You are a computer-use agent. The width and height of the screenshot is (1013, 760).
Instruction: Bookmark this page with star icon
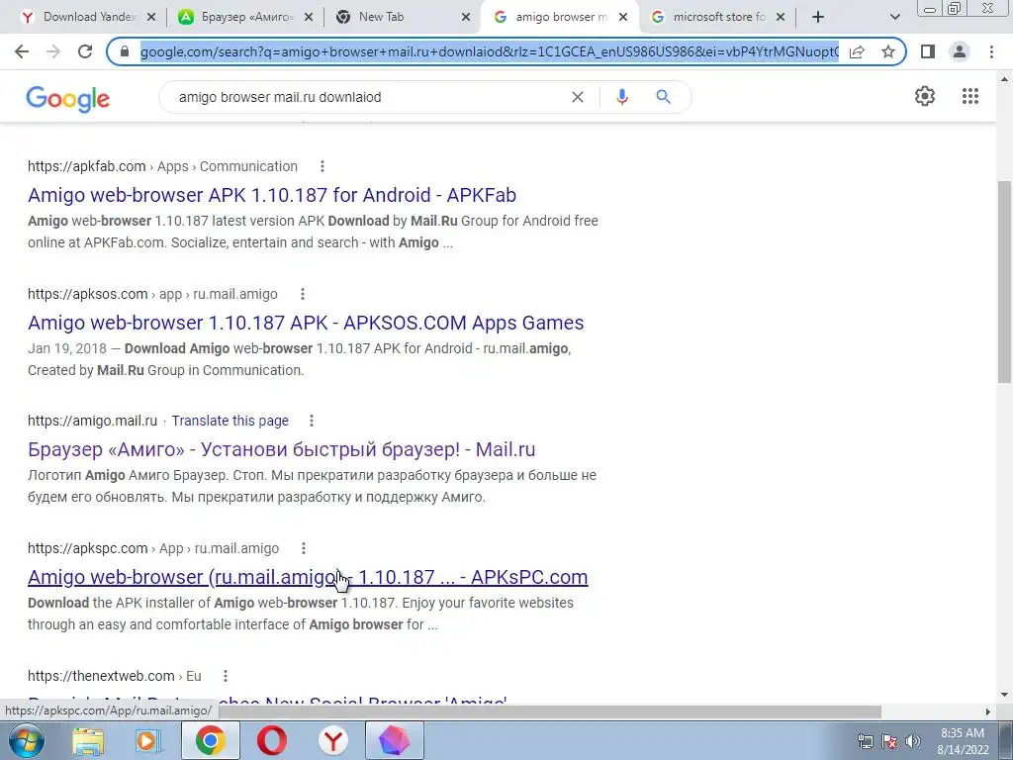coord(888,51)
